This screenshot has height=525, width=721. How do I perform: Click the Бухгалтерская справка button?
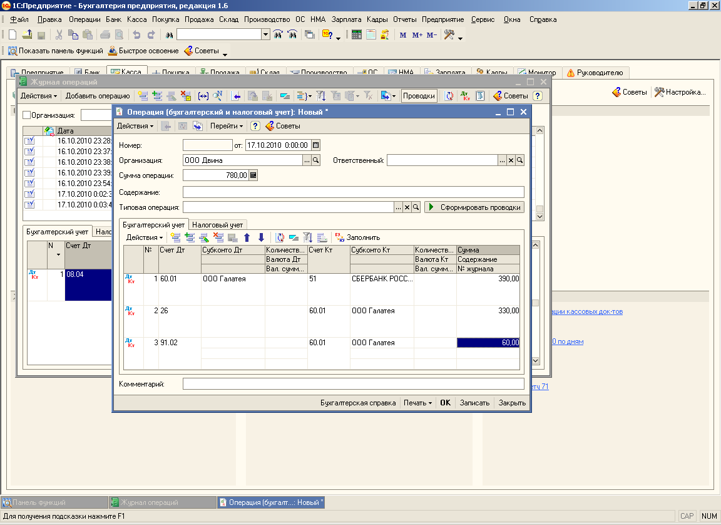(358, 403)
